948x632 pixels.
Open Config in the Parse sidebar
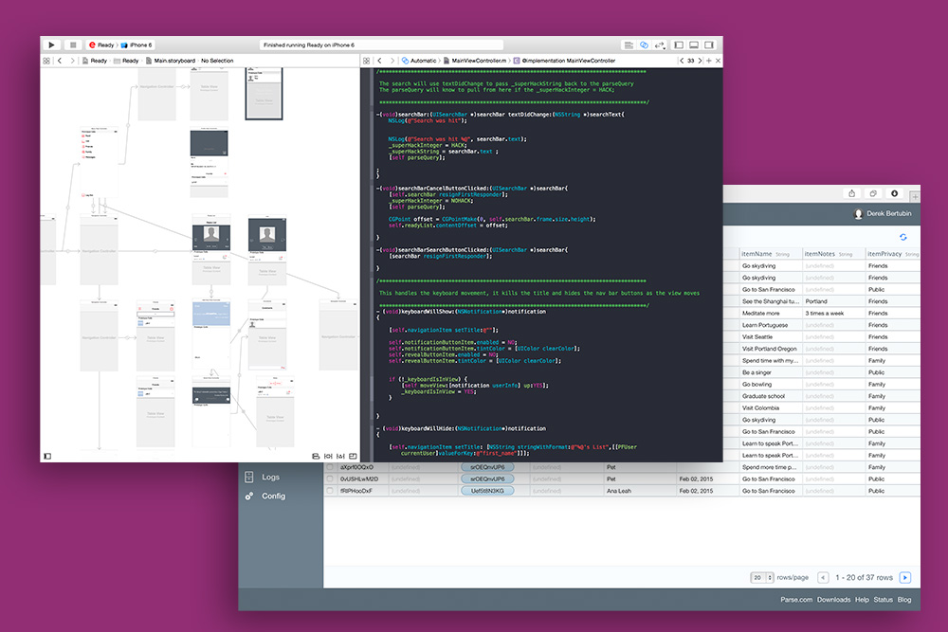[273, 496]
